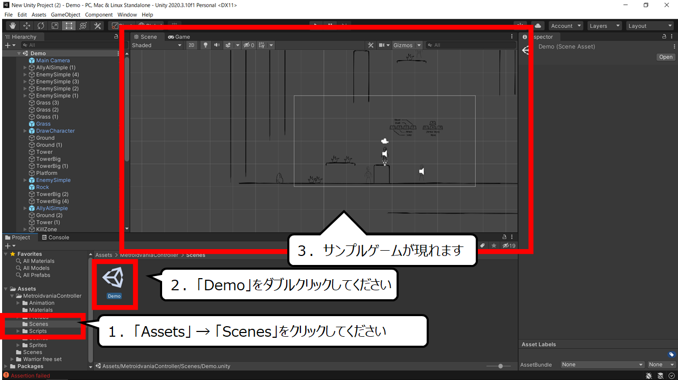Open the AssetBundle None dropdown

pyautogui.click(x=602, y=365)
